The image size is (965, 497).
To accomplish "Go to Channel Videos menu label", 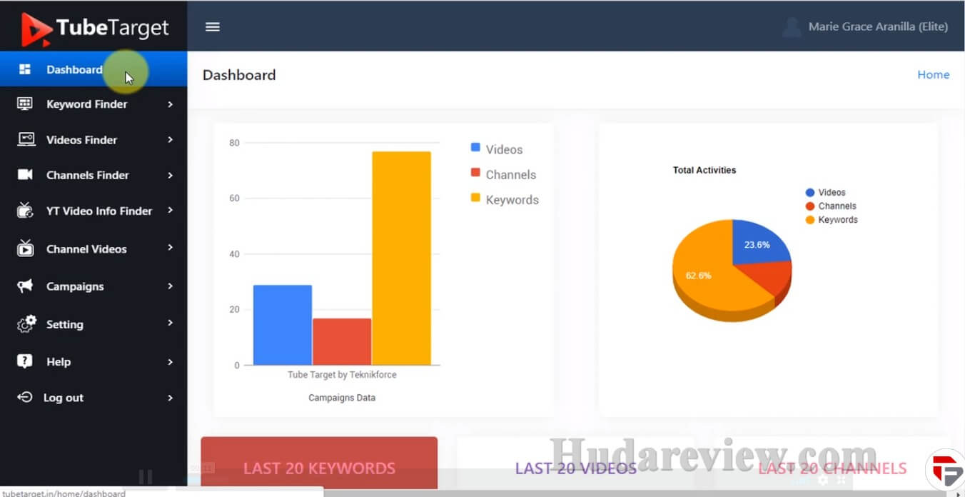I will pos(86,248).
